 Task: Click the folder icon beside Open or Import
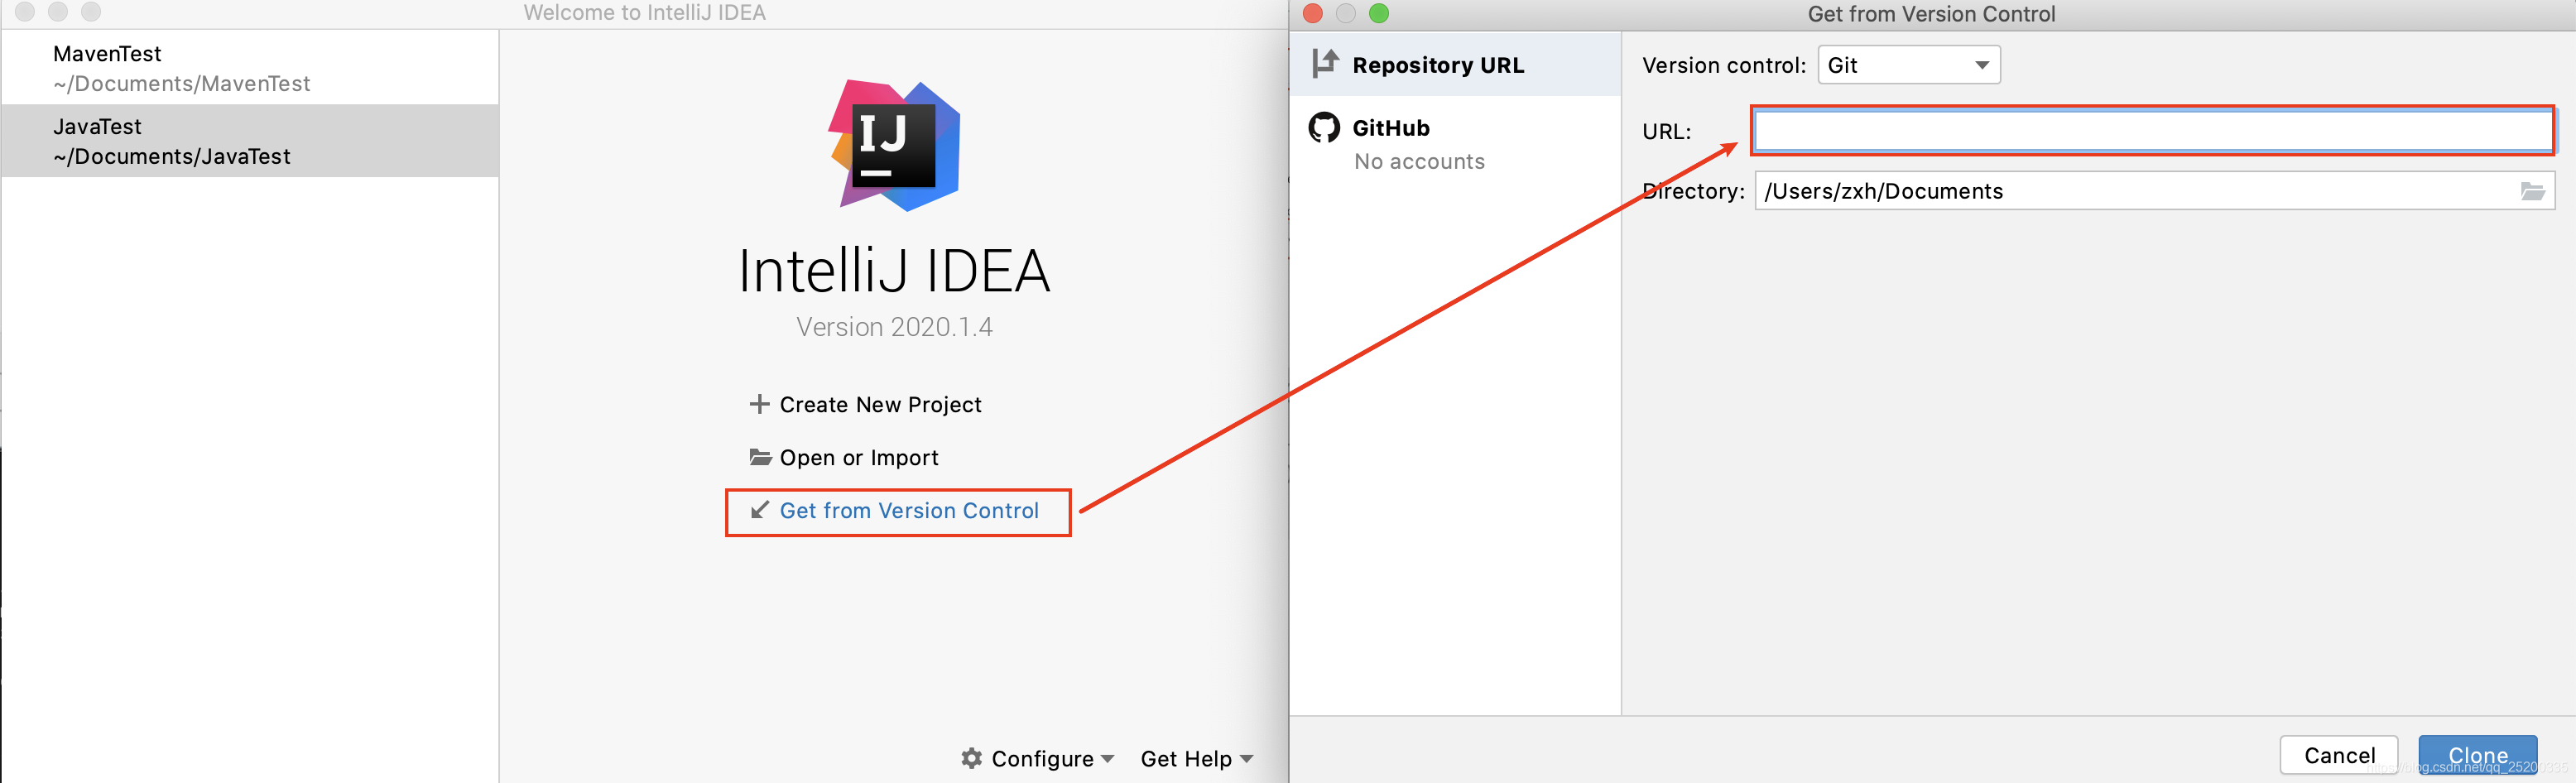tap(760, 457)
